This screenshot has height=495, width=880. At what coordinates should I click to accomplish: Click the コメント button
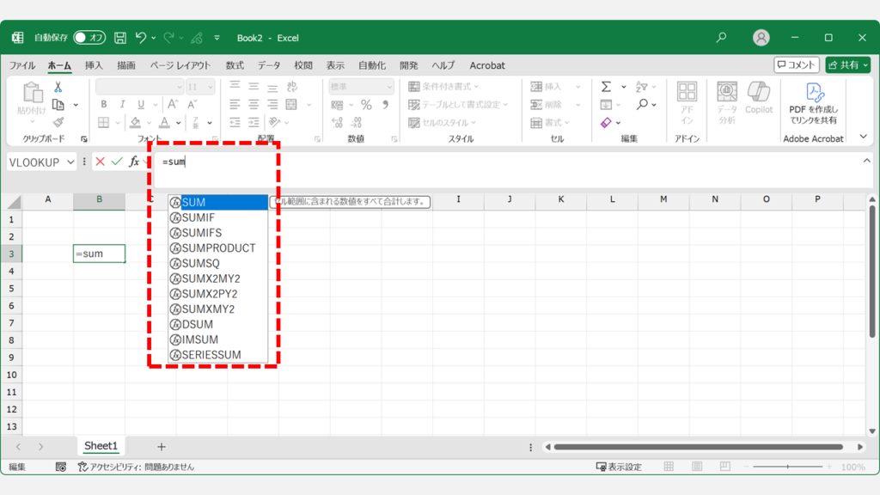pyautogui.click(x=796, y=65)
